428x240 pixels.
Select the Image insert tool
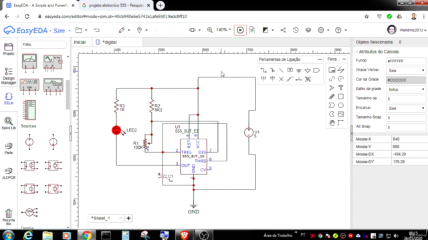(340, 114)
